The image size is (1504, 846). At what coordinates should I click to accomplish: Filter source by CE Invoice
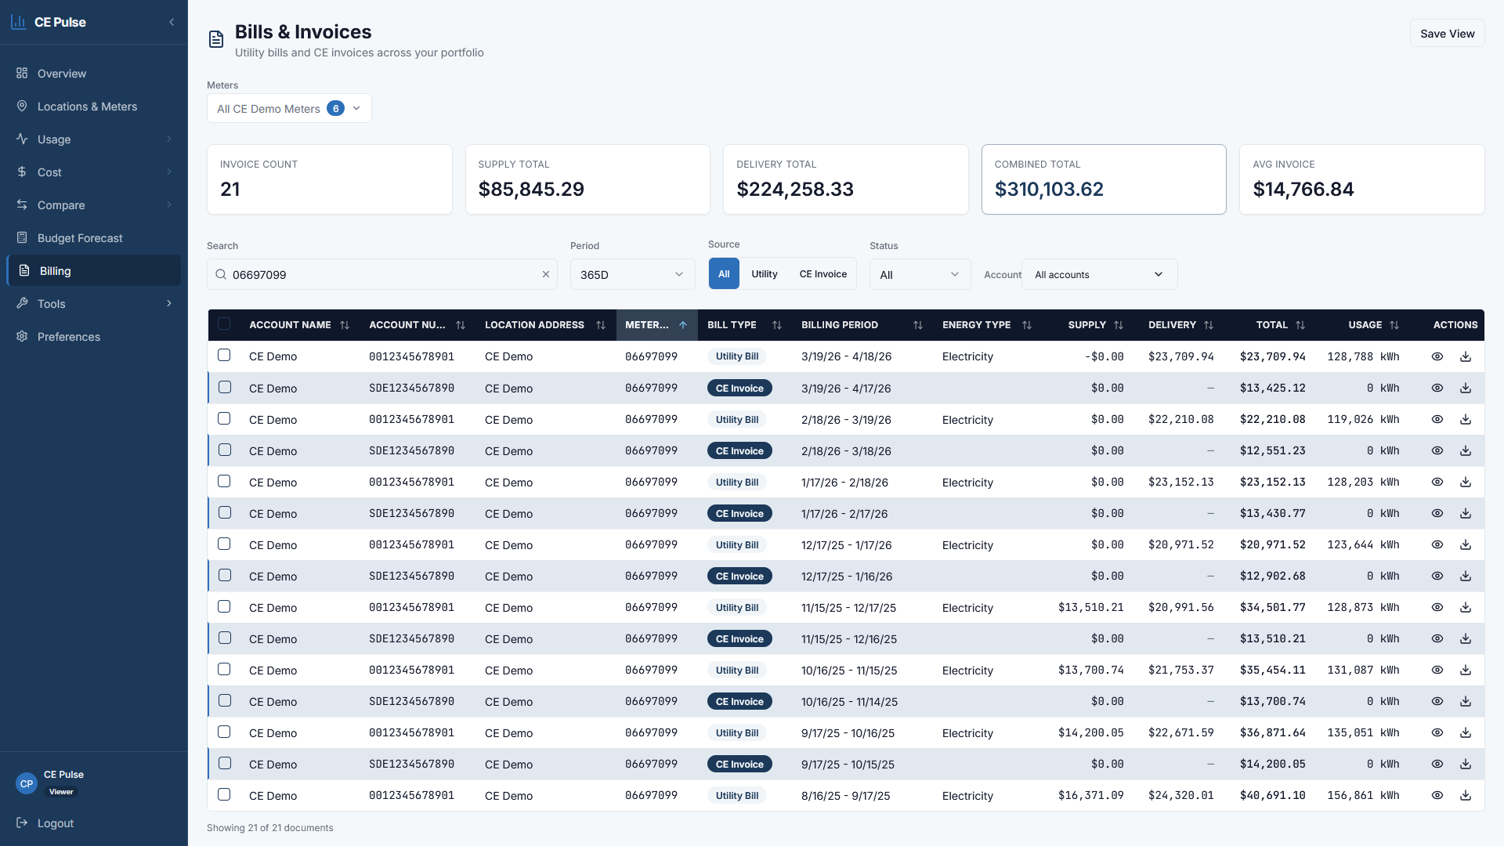822,274
